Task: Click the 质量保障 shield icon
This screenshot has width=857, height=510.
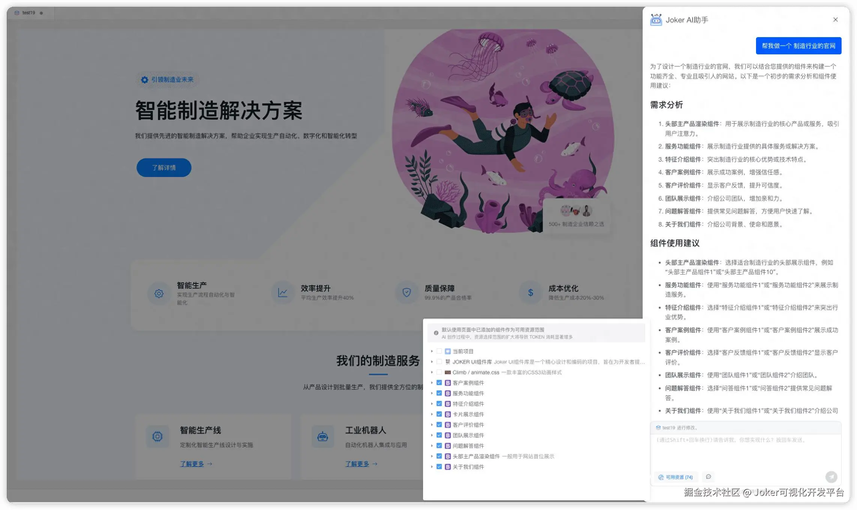Action: point(406,292)
